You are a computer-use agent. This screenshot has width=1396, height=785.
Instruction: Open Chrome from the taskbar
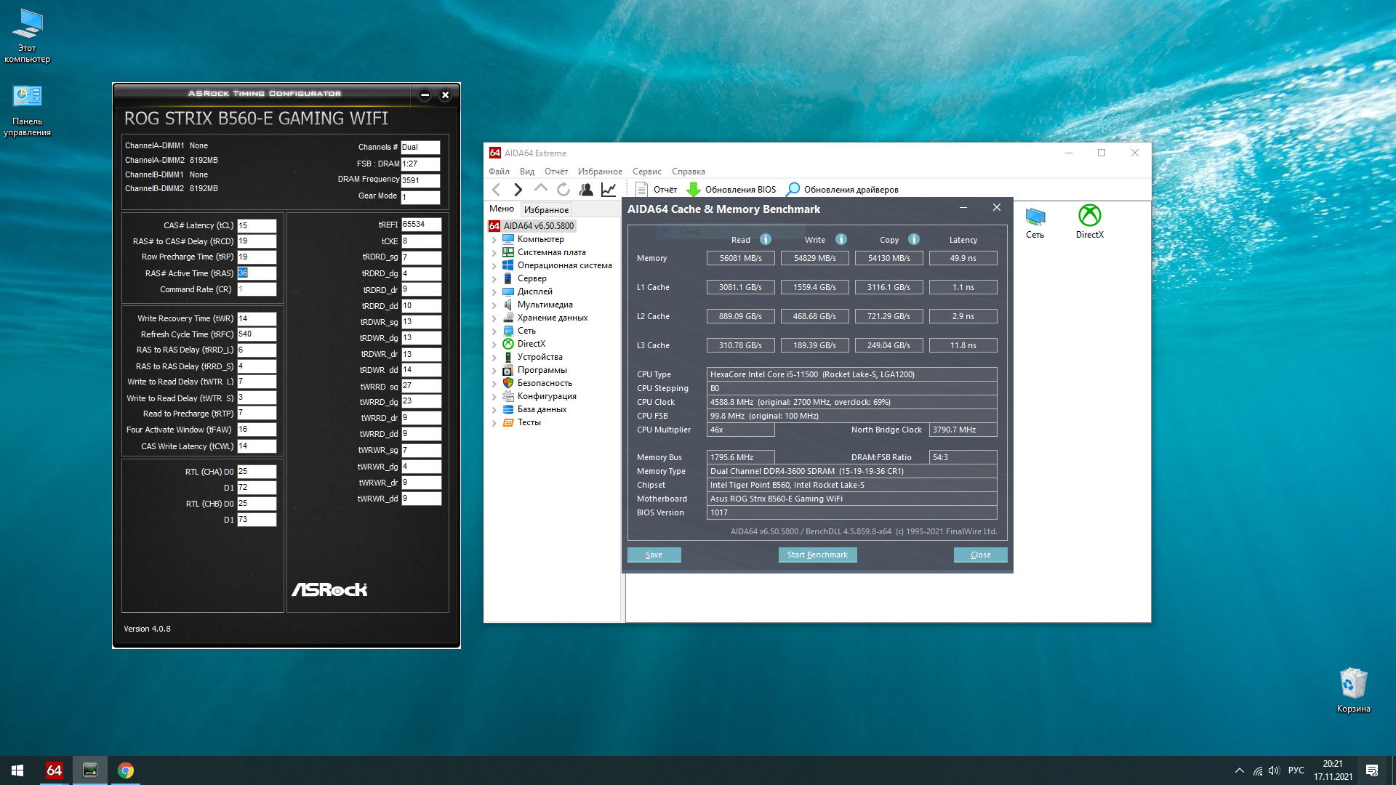click(x=126, y=770)
